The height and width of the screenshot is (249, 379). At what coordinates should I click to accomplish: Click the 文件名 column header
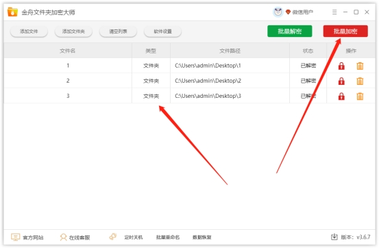tap(68, 51)
